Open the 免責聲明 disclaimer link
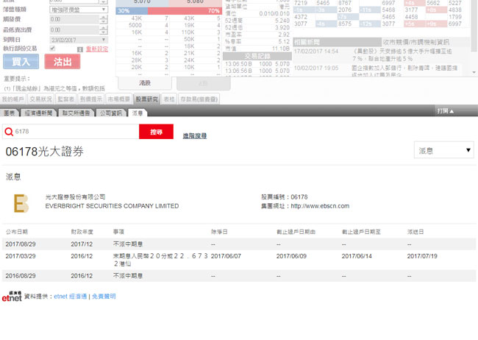The image size is (478, 340). [x=104, y=297]
